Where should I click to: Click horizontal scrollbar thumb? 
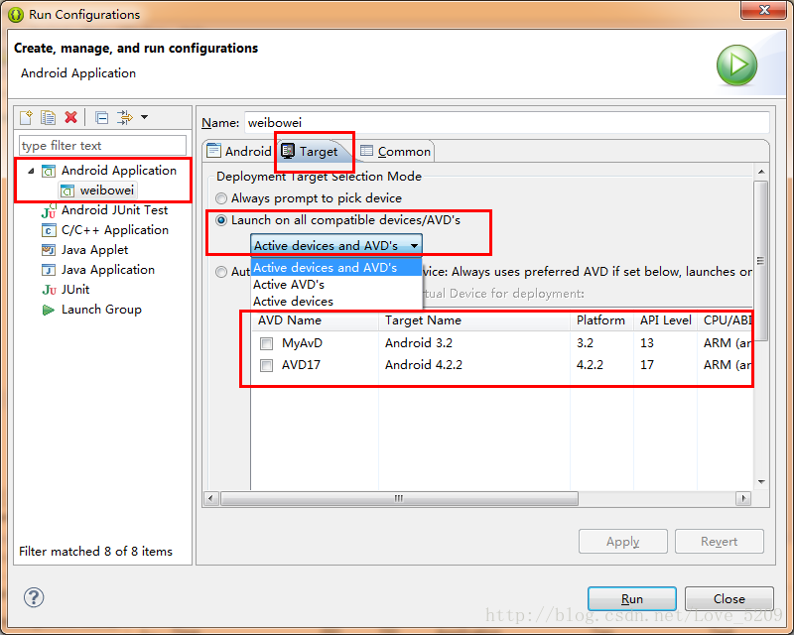pyautogui.click(x=400, y=499)
